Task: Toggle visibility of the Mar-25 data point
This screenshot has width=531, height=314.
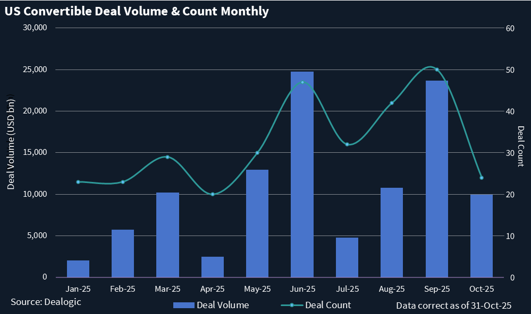Action: [x=167, y=156]
